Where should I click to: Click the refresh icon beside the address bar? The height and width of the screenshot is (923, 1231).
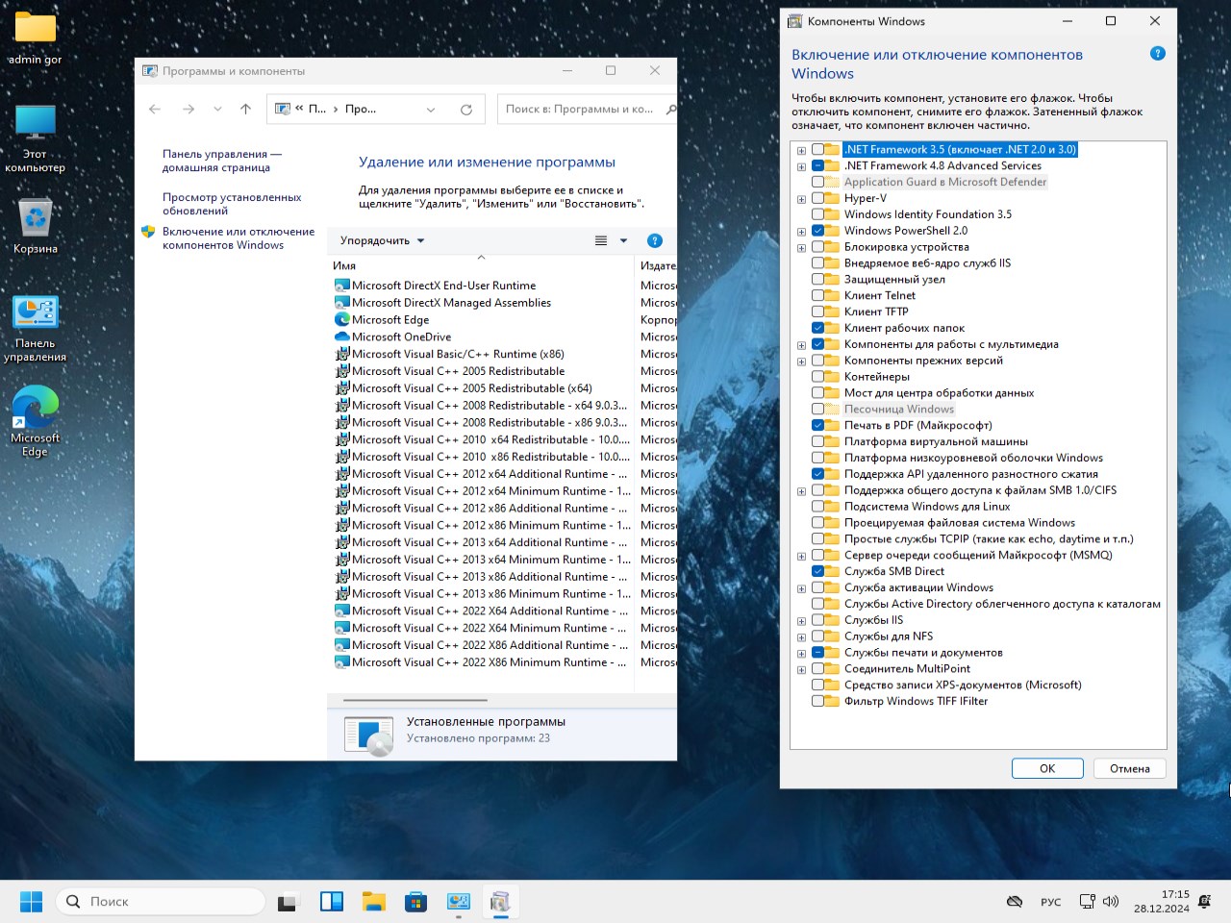(466, 110)
